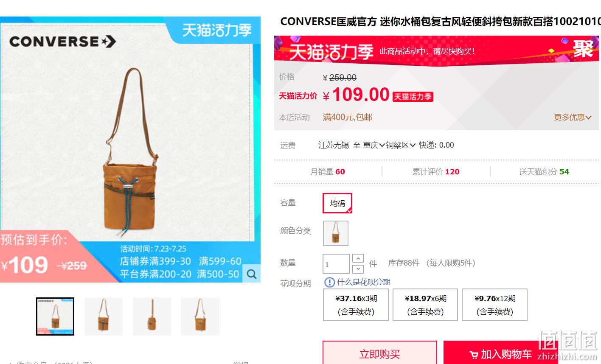
Task: Click the 聚 logo in promo banner
Action: point(583,49)
